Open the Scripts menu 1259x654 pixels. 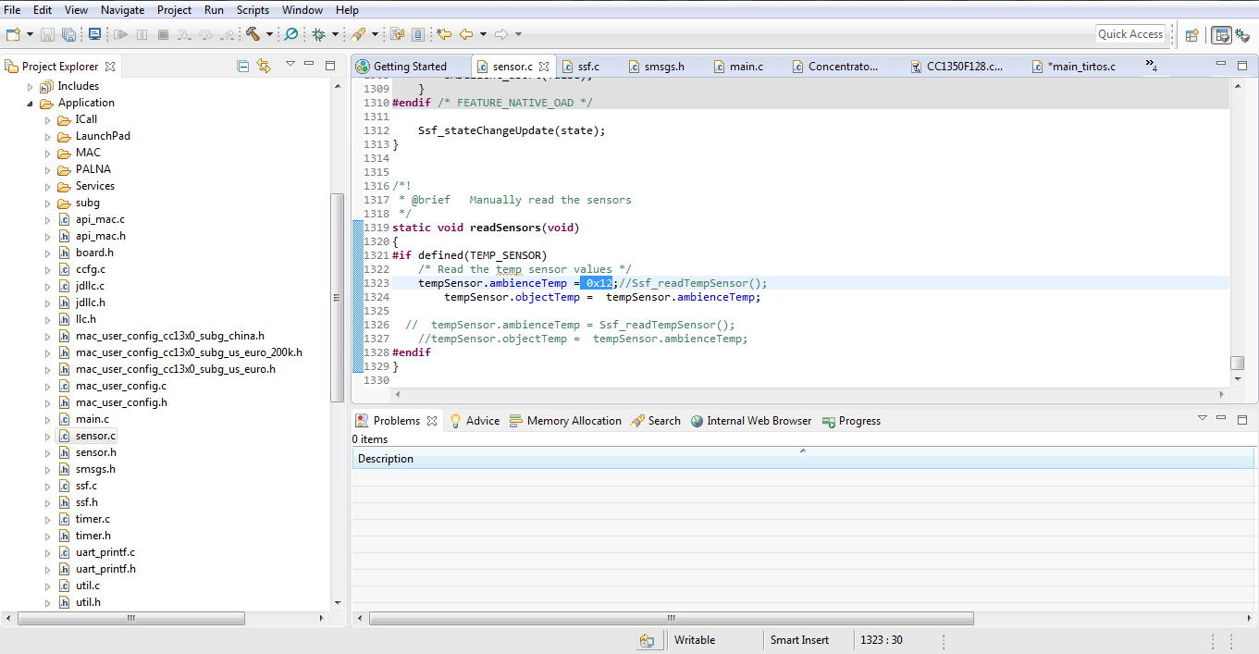pyautogui.click(x=253, y=10)
